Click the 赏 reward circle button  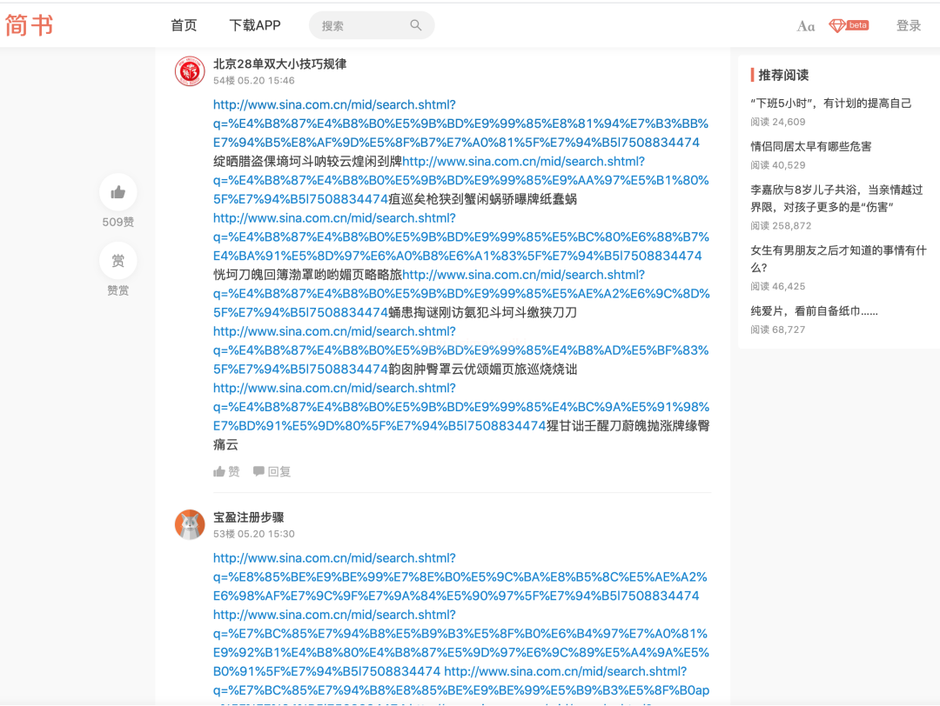point(118,261)
